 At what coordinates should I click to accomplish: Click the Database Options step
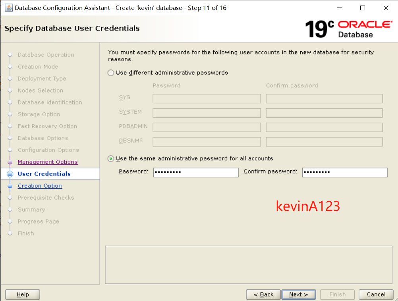coord(43,138)
